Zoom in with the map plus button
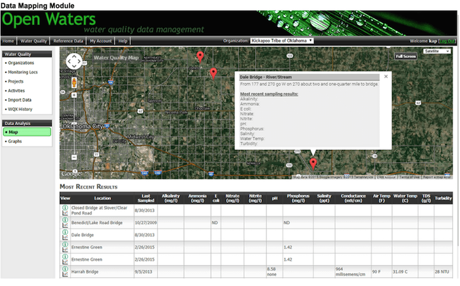Image resolution: width=460 pixels, height=286 pixels. [74, 95]
